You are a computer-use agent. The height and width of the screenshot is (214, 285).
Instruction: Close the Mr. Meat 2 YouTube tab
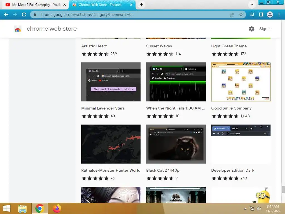click(x=65, y=5)
